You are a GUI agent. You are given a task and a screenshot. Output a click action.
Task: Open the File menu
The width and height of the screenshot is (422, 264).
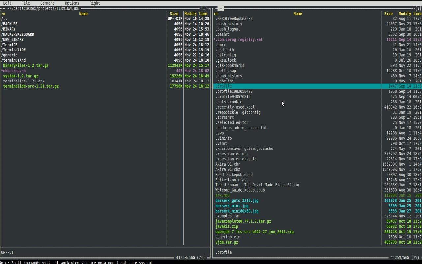25,3
